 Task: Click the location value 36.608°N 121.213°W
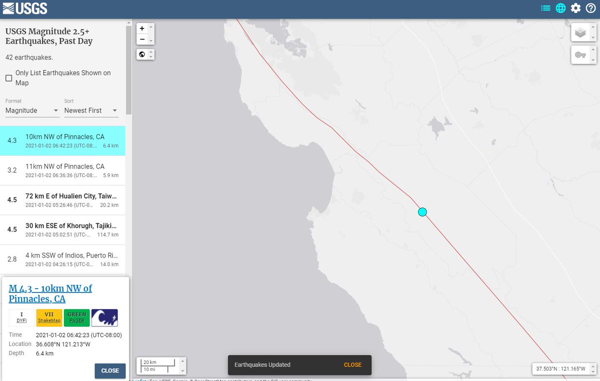[63, 344]
